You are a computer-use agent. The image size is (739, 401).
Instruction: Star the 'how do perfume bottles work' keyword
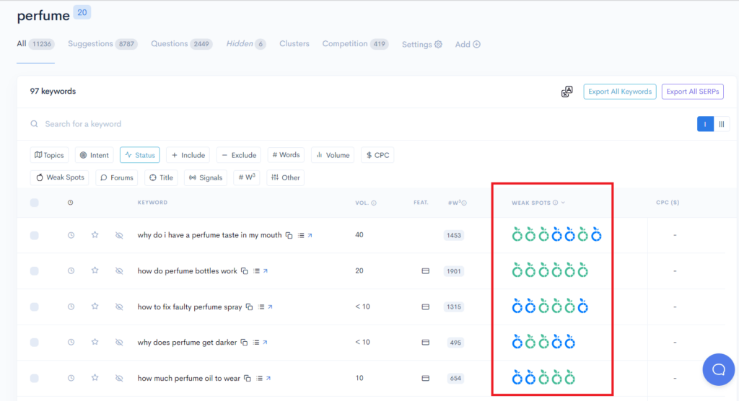tap(95, 270)
